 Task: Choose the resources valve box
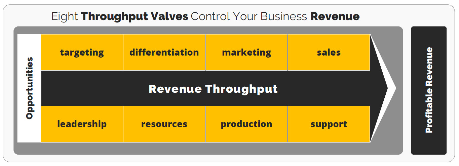(x=164, y=124)
